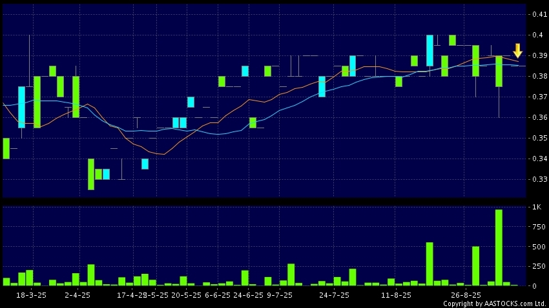Click the 20-5-25 date label

pyautogui.click(x=186, y=295)
